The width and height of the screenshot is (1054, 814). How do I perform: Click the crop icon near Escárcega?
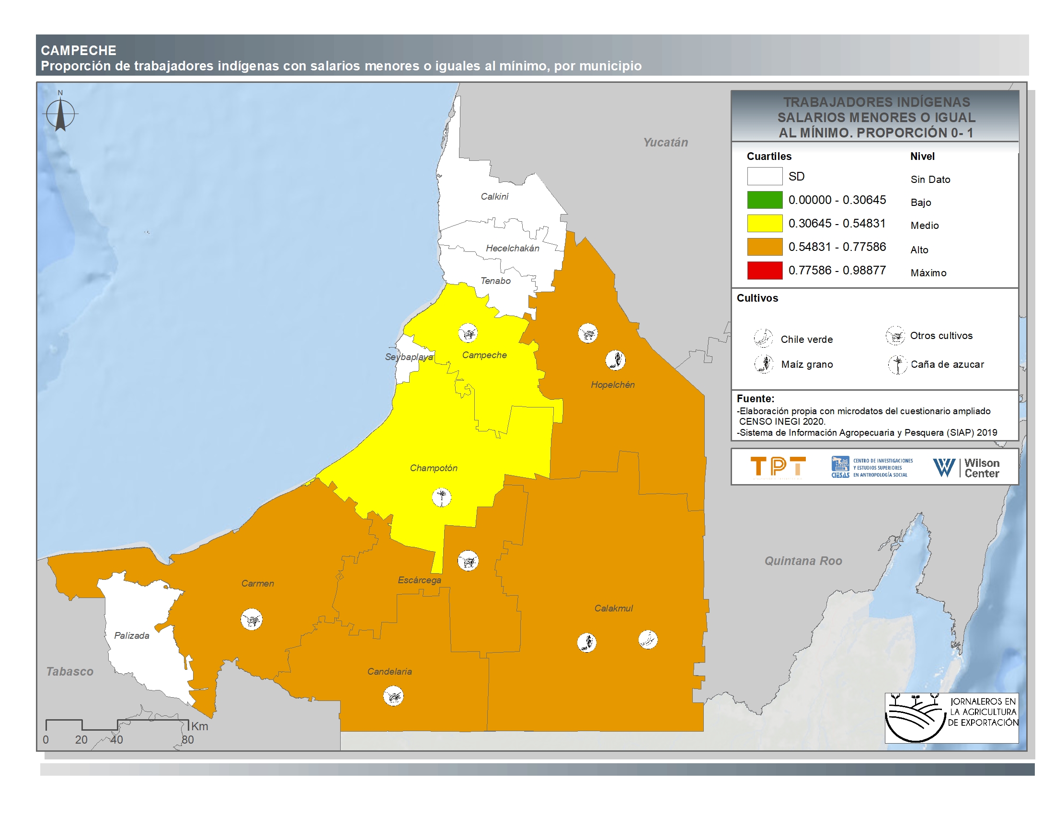click(x=468, y=561)
